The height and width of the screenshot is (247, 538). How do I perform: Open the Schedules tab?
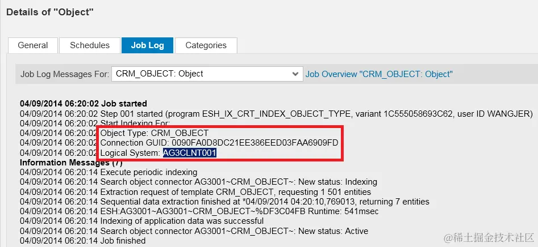(x=90, y=45)
